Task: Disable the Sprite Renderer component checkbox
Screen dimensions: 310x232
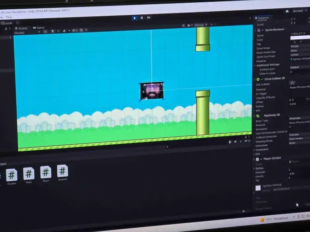Action: tap(263, 30)
